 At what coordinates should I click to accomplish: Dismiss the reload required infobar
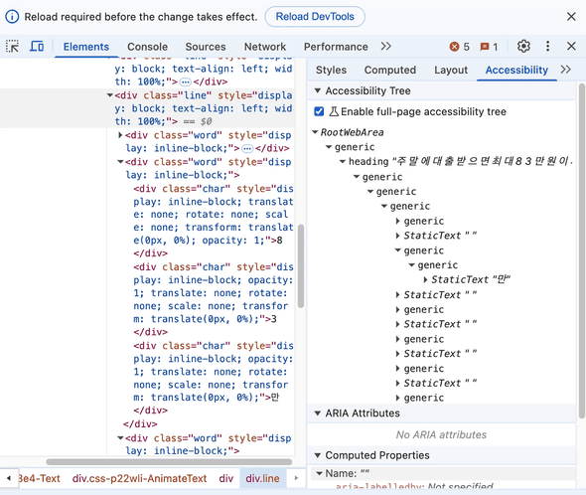tap(571, 17)
